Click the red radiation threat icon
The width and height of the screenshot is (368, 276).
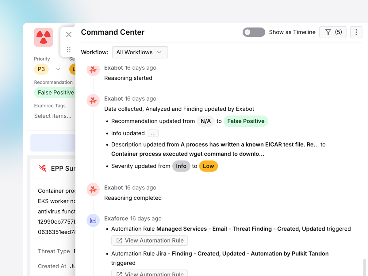(44, 37)
